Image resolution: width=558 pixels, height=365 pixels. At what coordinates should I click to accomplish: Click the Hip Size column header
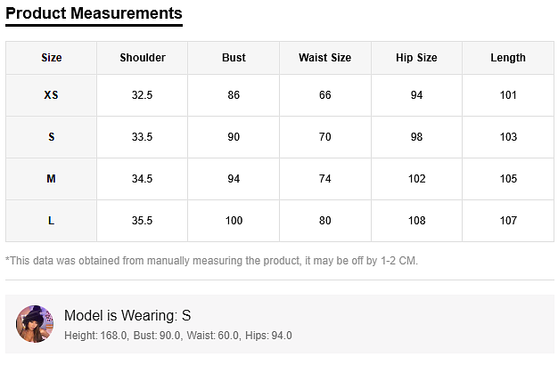click(x=416, y=58)
